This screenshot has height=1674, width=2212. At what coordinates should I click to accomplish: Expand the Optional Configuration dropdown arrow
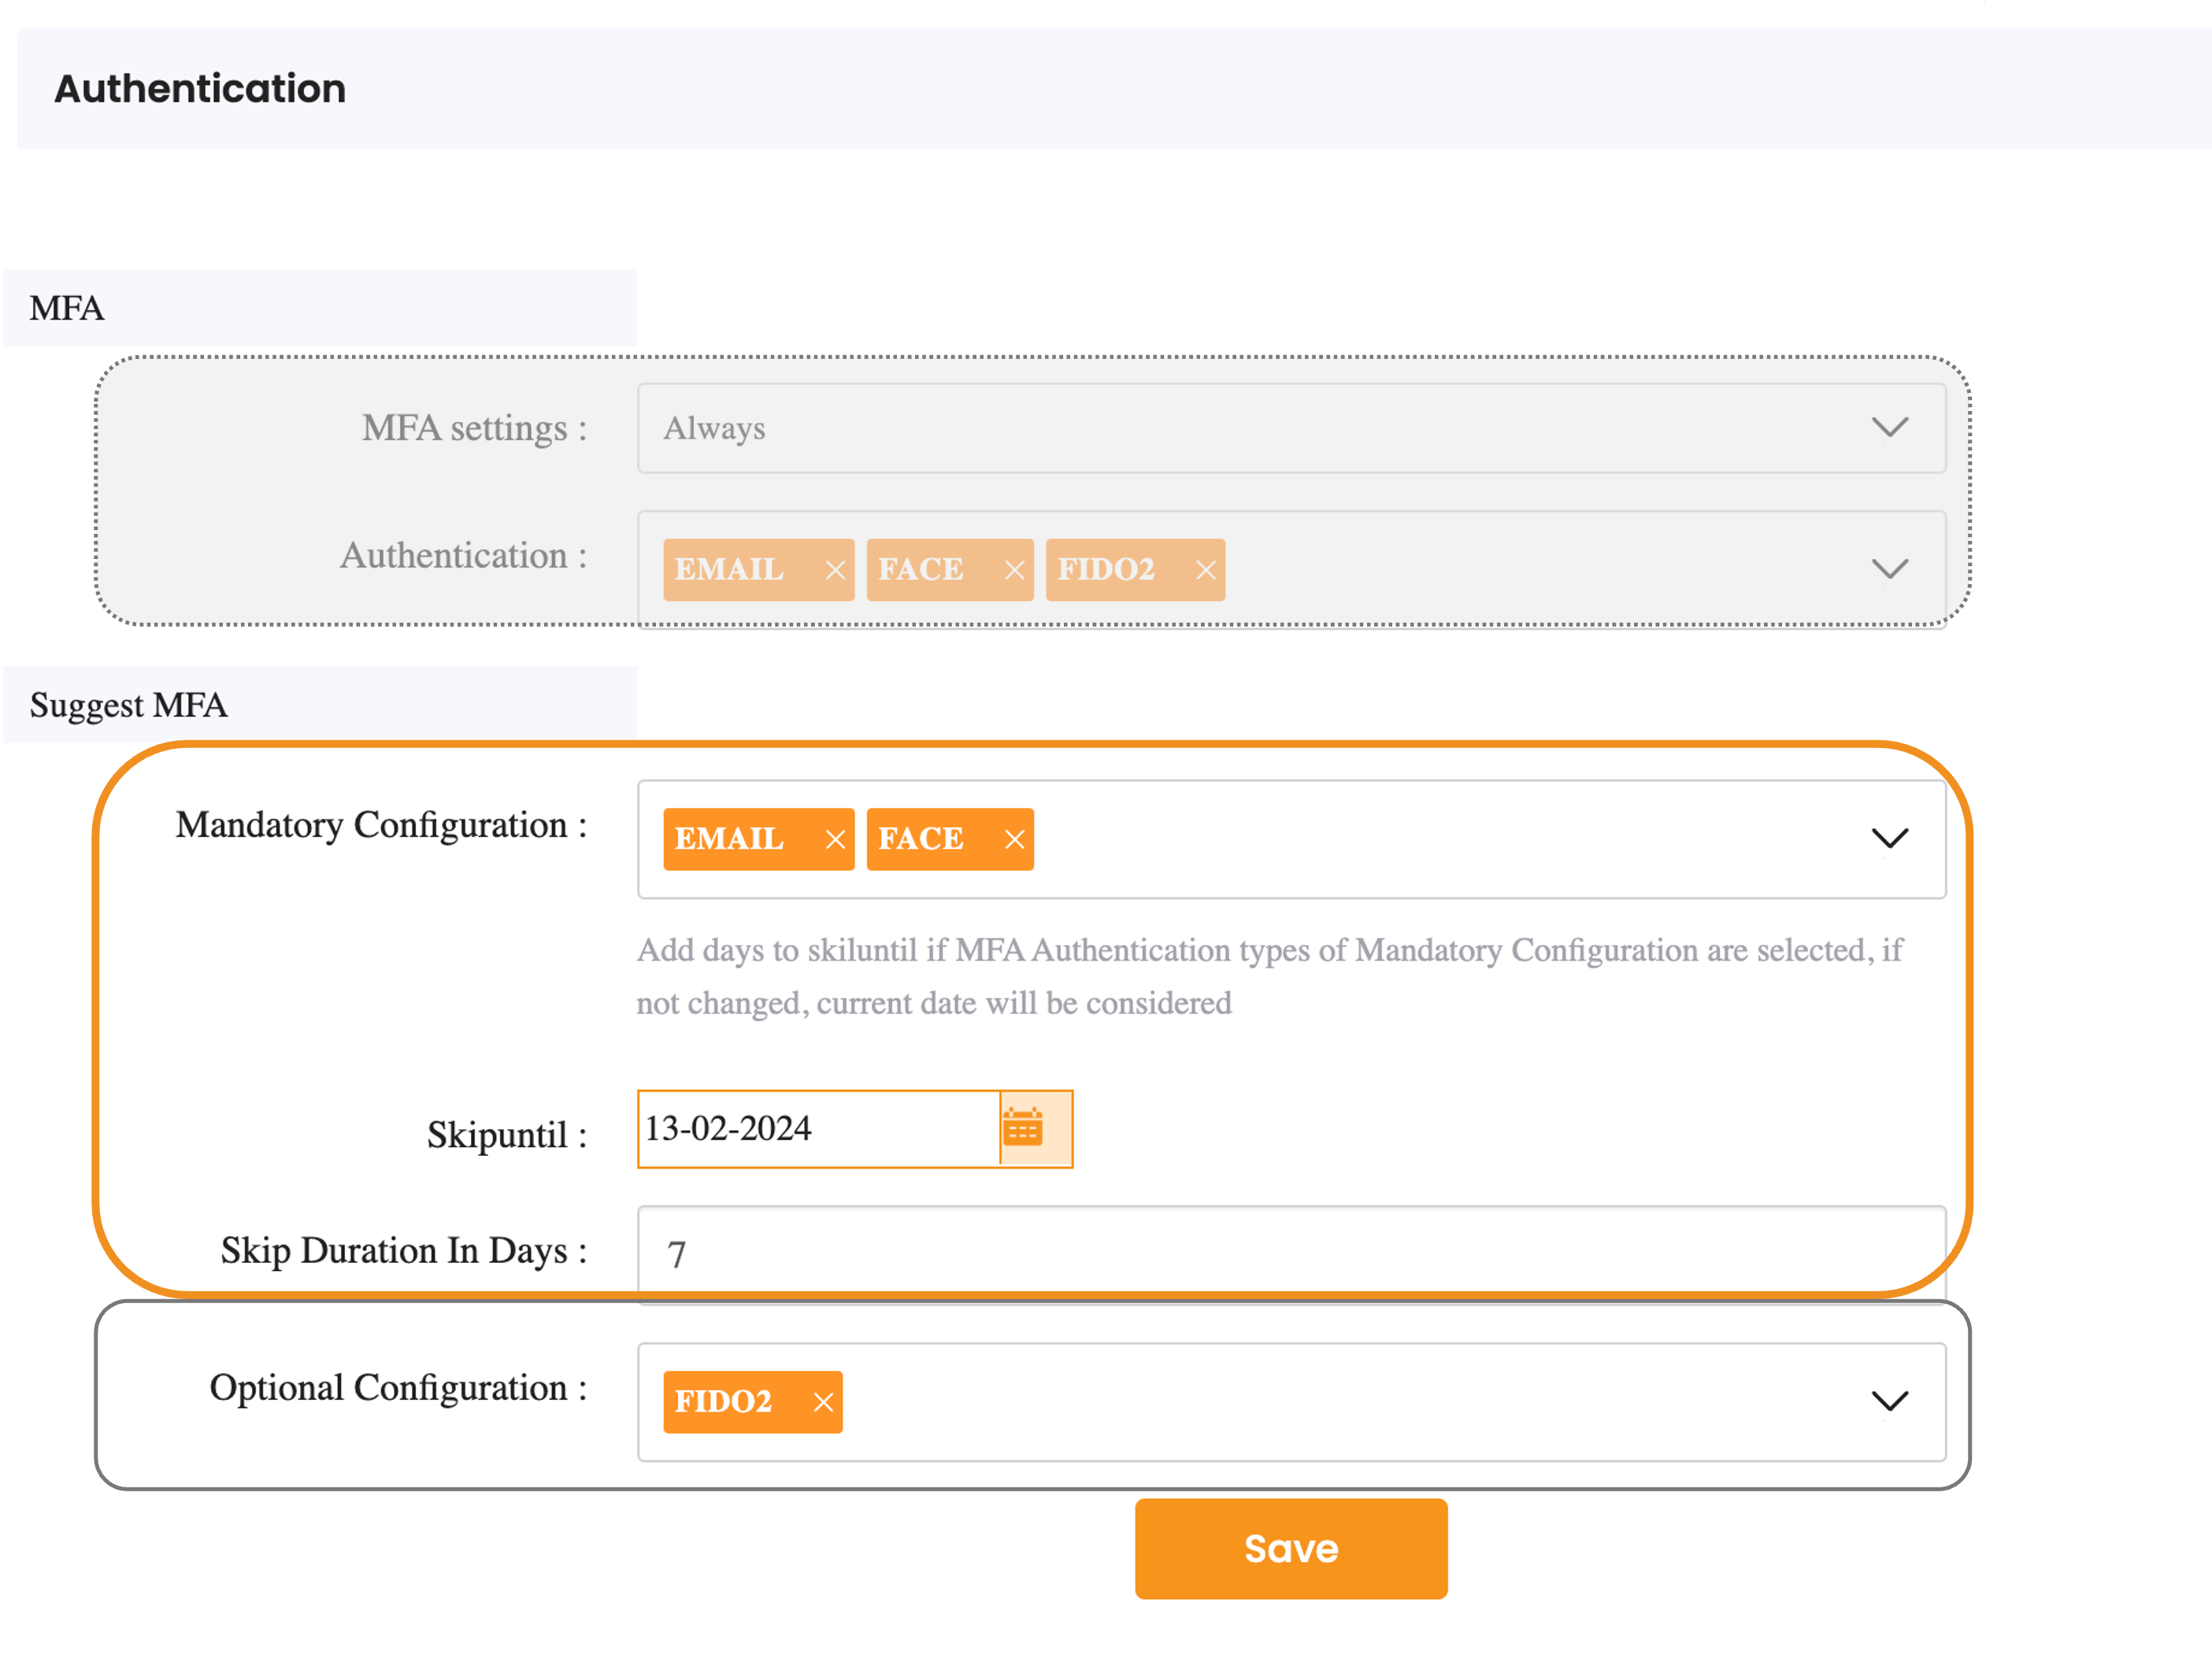coord(1889,1402)
